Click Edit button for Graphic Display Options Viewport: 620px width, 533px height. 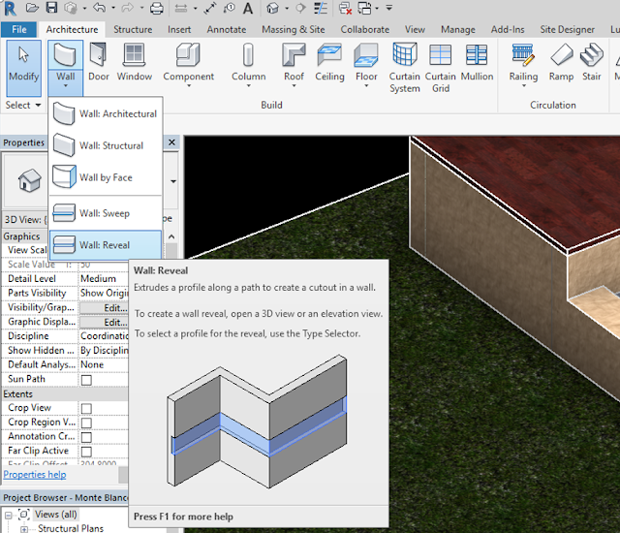(105, 322)
